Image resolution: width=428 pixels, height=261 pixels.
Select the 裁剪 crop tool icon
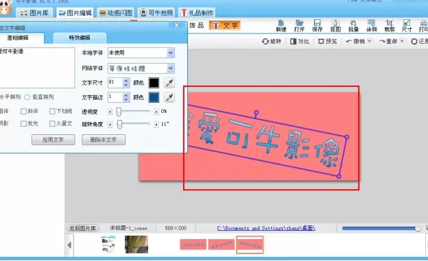(389, 25)
